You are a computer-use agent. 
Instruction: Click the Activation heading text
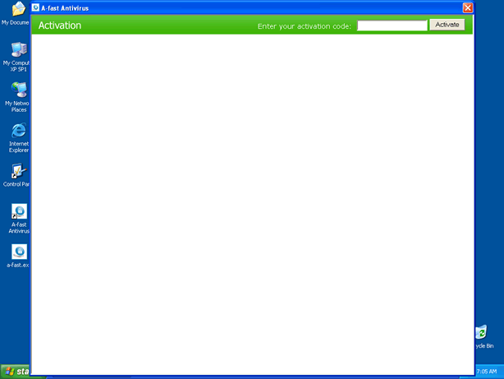(x=60, y=25)
